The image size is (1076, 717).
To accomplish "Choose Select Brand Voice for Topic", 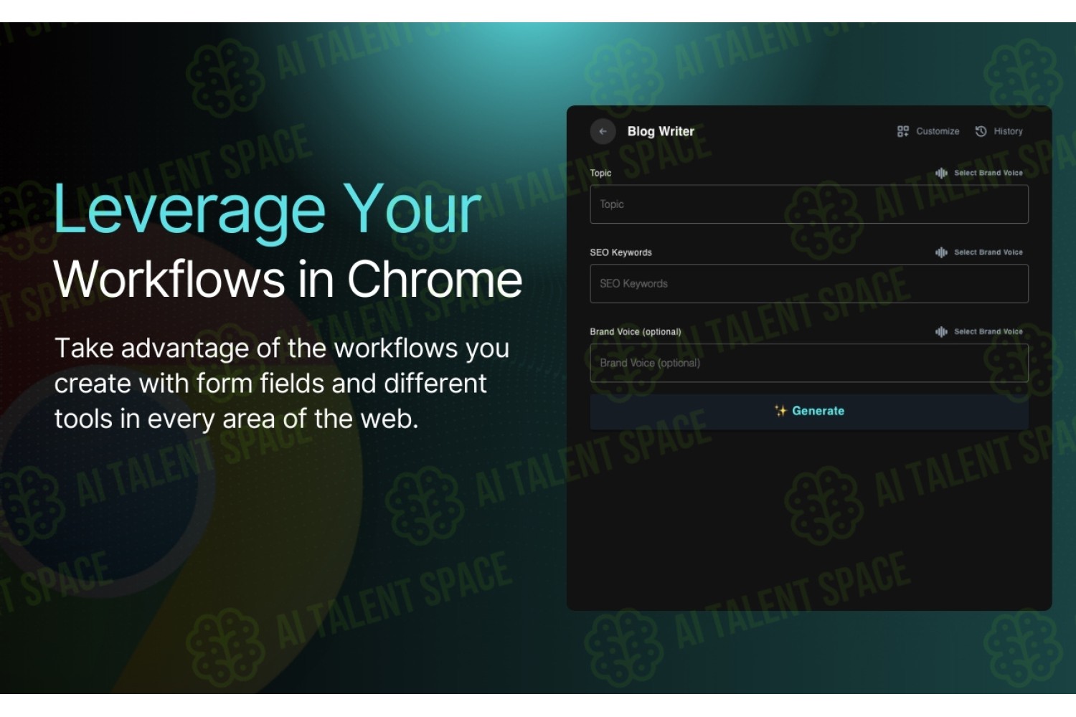I will (988, 173).
